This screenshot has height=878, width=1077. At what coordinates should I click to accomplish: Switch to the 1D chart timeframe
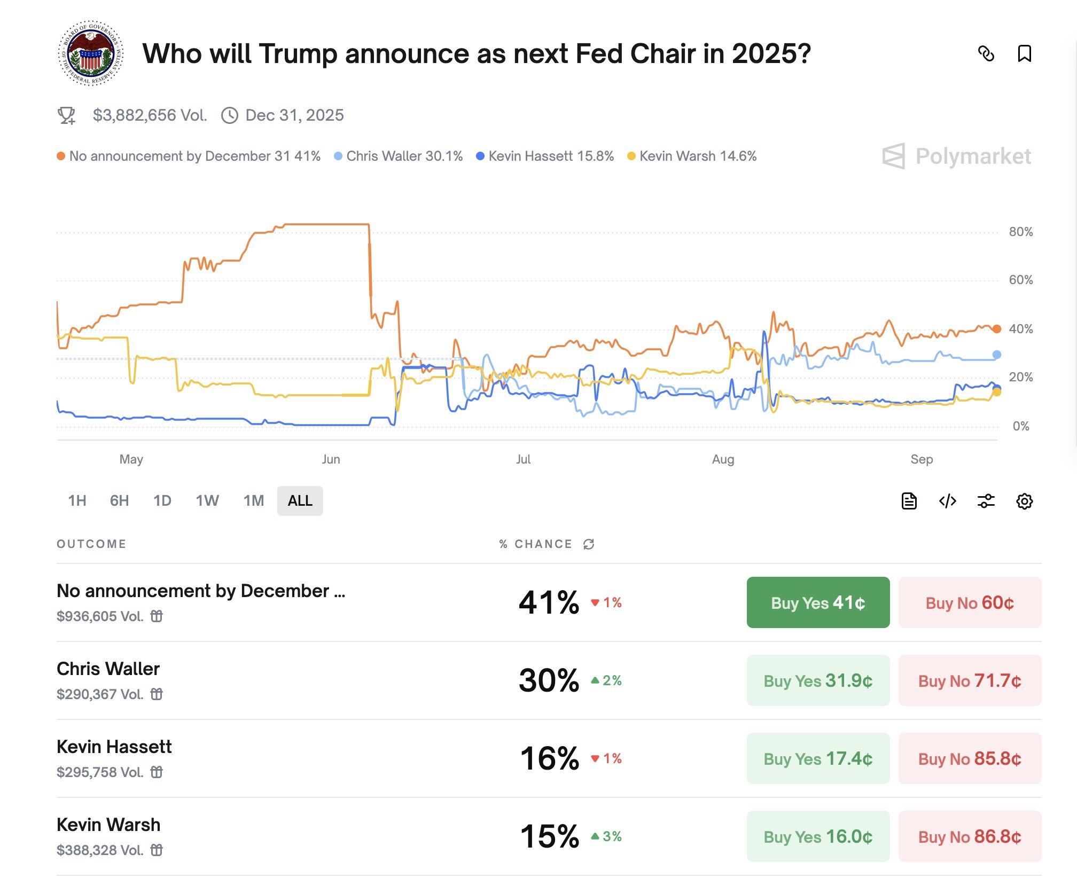pyautogui.click(x=163, y=501)
